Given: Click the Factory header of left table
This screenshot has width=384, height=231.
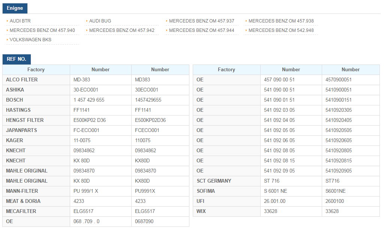Looking at the screenshot, I should (36, 70).
